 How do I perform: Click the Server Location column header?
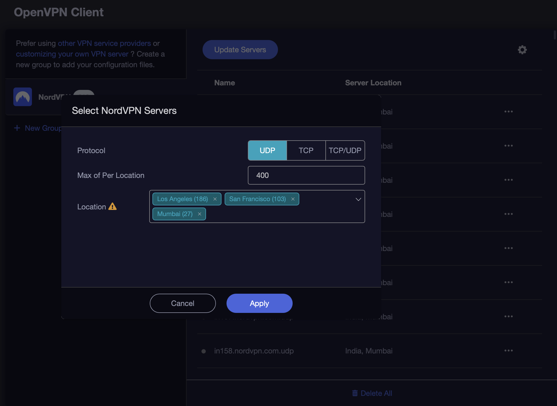pos(373,83)
